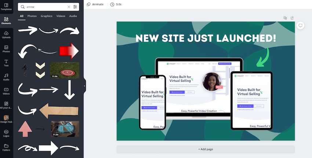The image size is (312, 158).
Task: Select the cream double chevron graphic
Action: pos(40,70)
